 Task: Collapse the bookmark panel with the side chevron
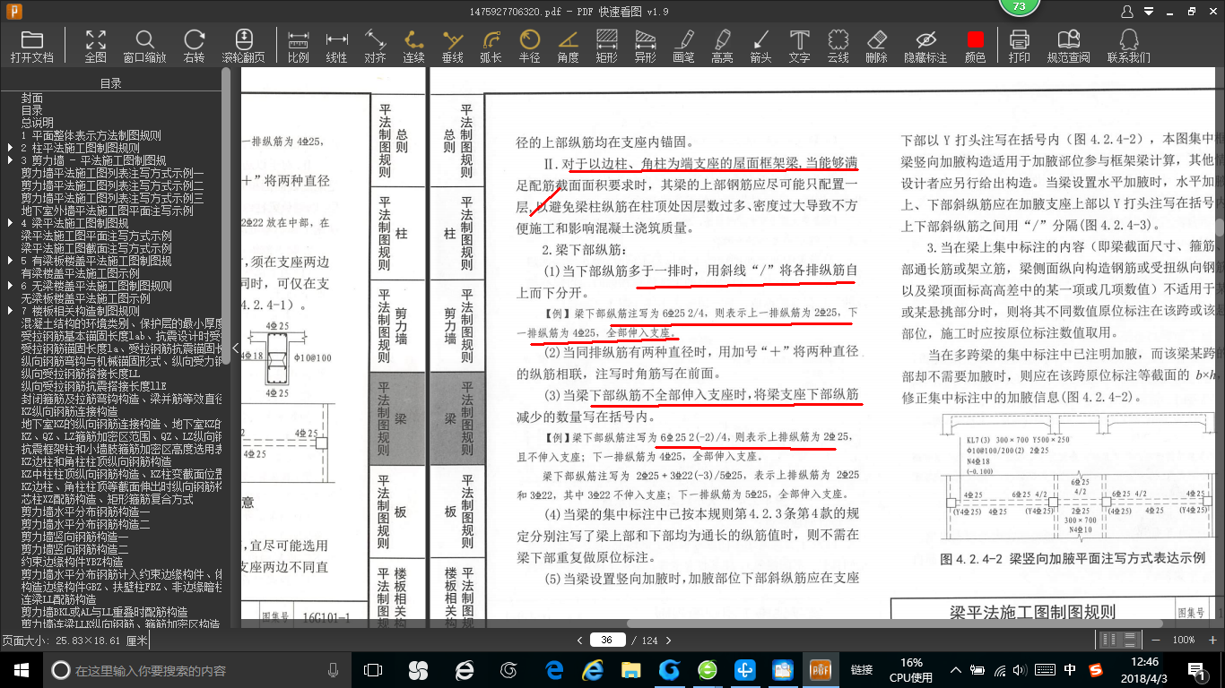(x=235, y=348)
